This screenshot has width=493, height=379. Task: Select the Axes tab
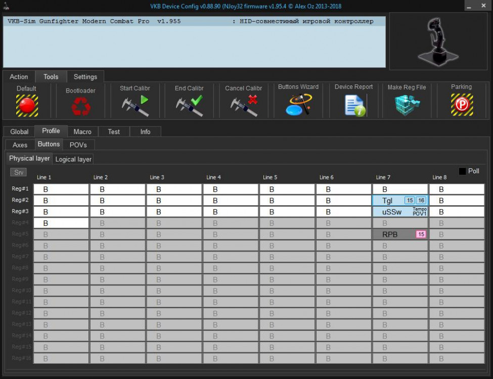20,145
